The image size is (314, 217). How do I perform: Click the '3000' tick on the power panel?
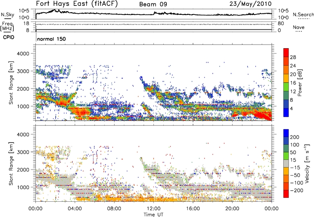tap(23, 71)
